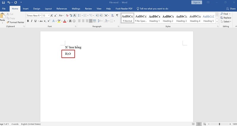This screenshot has height=126, width=237.
Task: Apply the No Spacing style
Action: point(141,18)
